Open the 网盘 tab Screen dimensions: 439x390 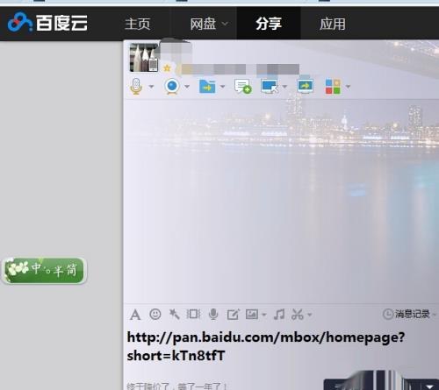coord(208,24)
